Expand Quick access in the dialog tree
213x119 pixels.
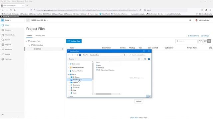[x=68, y=64]
